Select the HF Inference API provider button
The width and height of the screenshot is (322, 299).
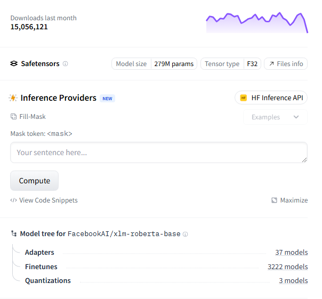pos(271,98)
